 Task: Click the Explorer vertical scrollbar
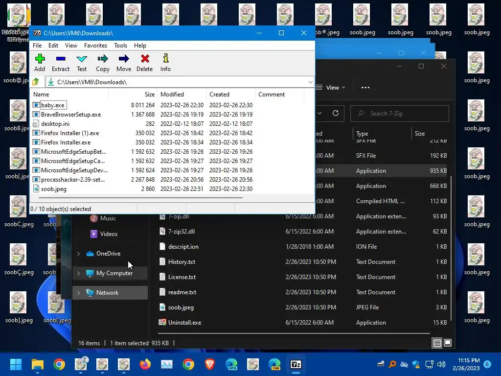click(x=451, y=248)
